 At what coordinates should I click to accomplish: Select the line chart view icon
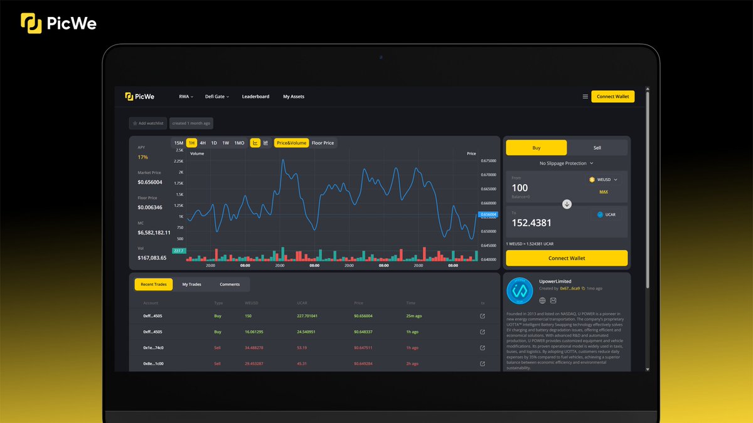(255, 143)
